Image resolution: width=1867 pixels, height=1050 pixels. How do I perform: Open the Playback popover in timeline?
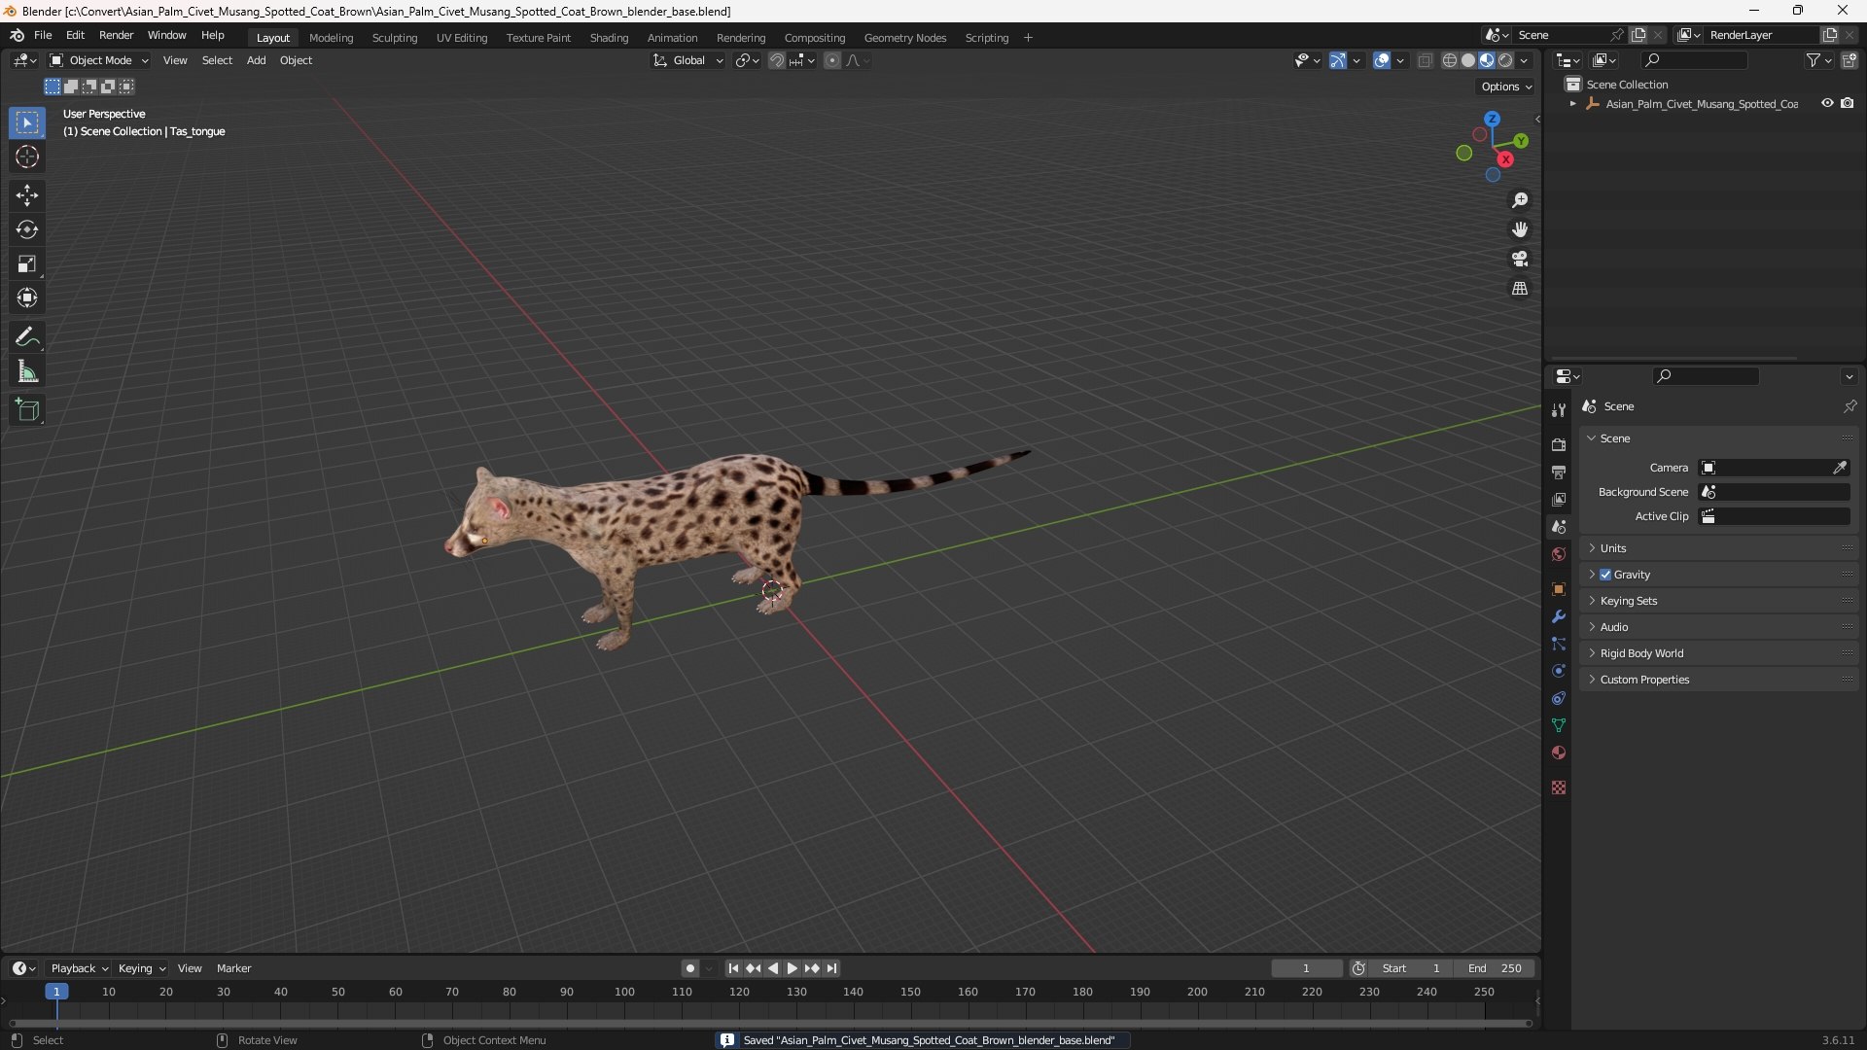[x=79, y=968]
